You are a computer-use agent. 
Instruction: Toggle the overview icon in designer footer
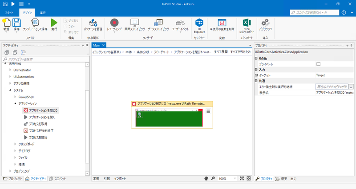(x=249, y=178)
